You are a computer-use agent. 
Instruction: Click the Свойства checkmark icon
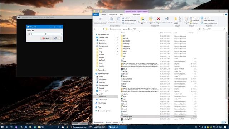[186, 19]
